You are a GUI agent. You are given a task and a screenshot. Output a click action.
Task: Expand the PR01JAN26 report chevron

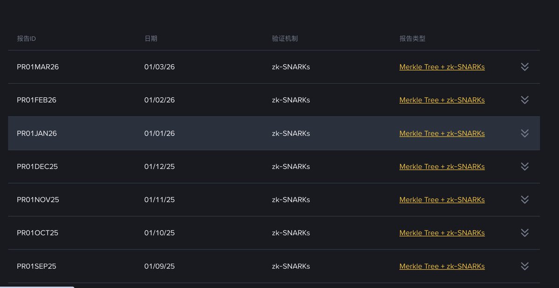[x=525, y=133]
